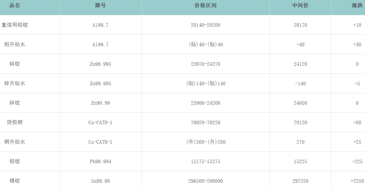Screen dimensions: 365x188
Task: Click the 重熔用铝锭 product name cell
Action: [15, 25]
